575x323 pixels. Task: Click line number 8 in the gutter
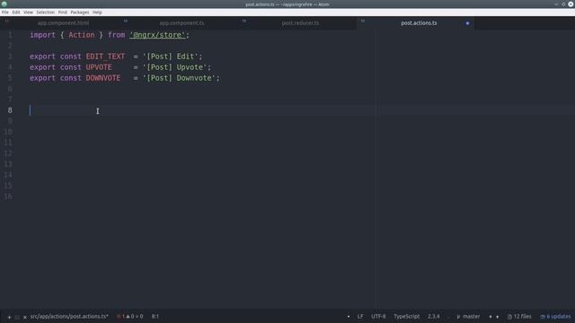[10, 110]
